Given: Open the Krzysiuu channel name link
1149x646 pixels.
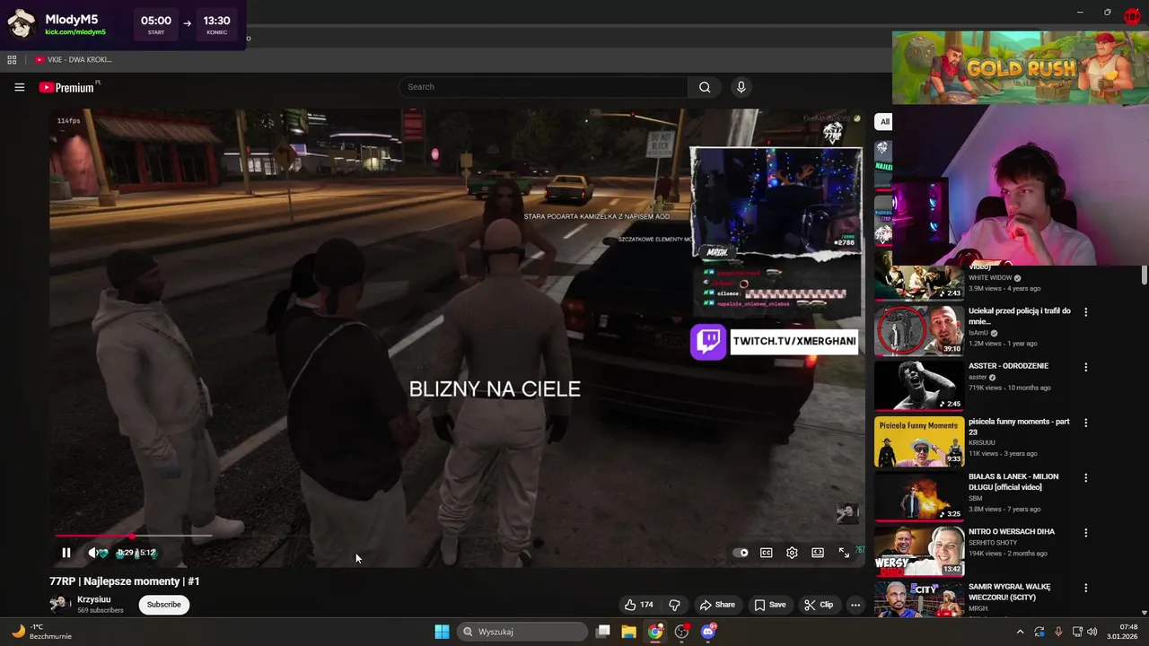Looking at the screenshot, I should tap(94, 599).
